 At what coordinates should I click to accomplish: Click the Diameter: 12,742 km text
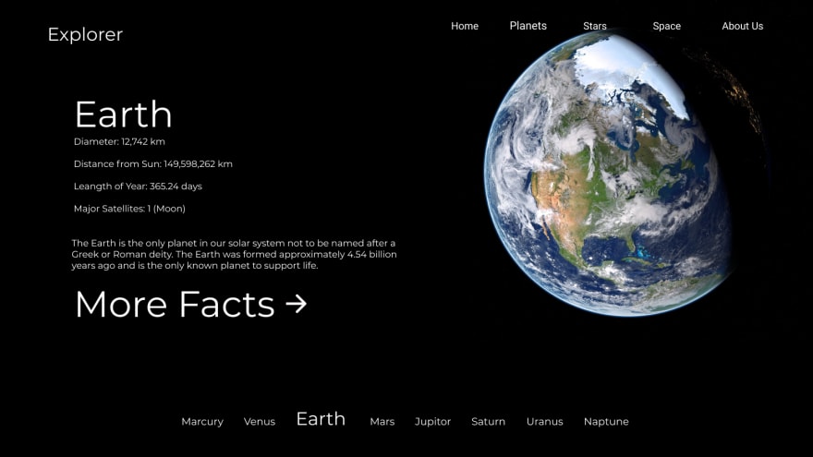click(x=119, y=141)
